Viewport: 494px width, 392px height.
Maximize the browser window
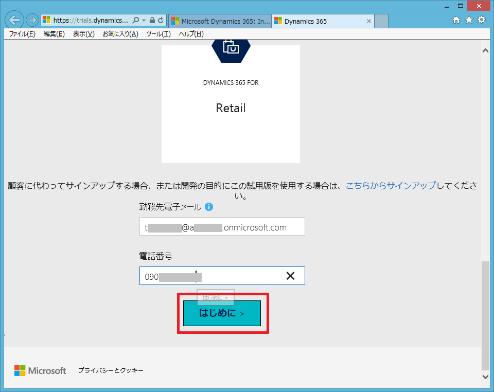pyautogui.click(x=460, y=6)
